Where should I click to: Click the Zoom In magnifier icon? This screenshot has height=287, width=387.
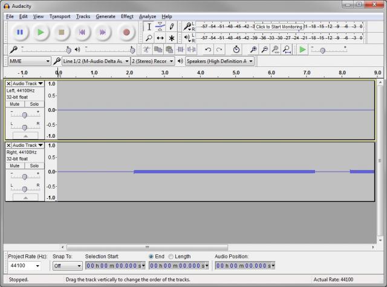pos(253,50)
